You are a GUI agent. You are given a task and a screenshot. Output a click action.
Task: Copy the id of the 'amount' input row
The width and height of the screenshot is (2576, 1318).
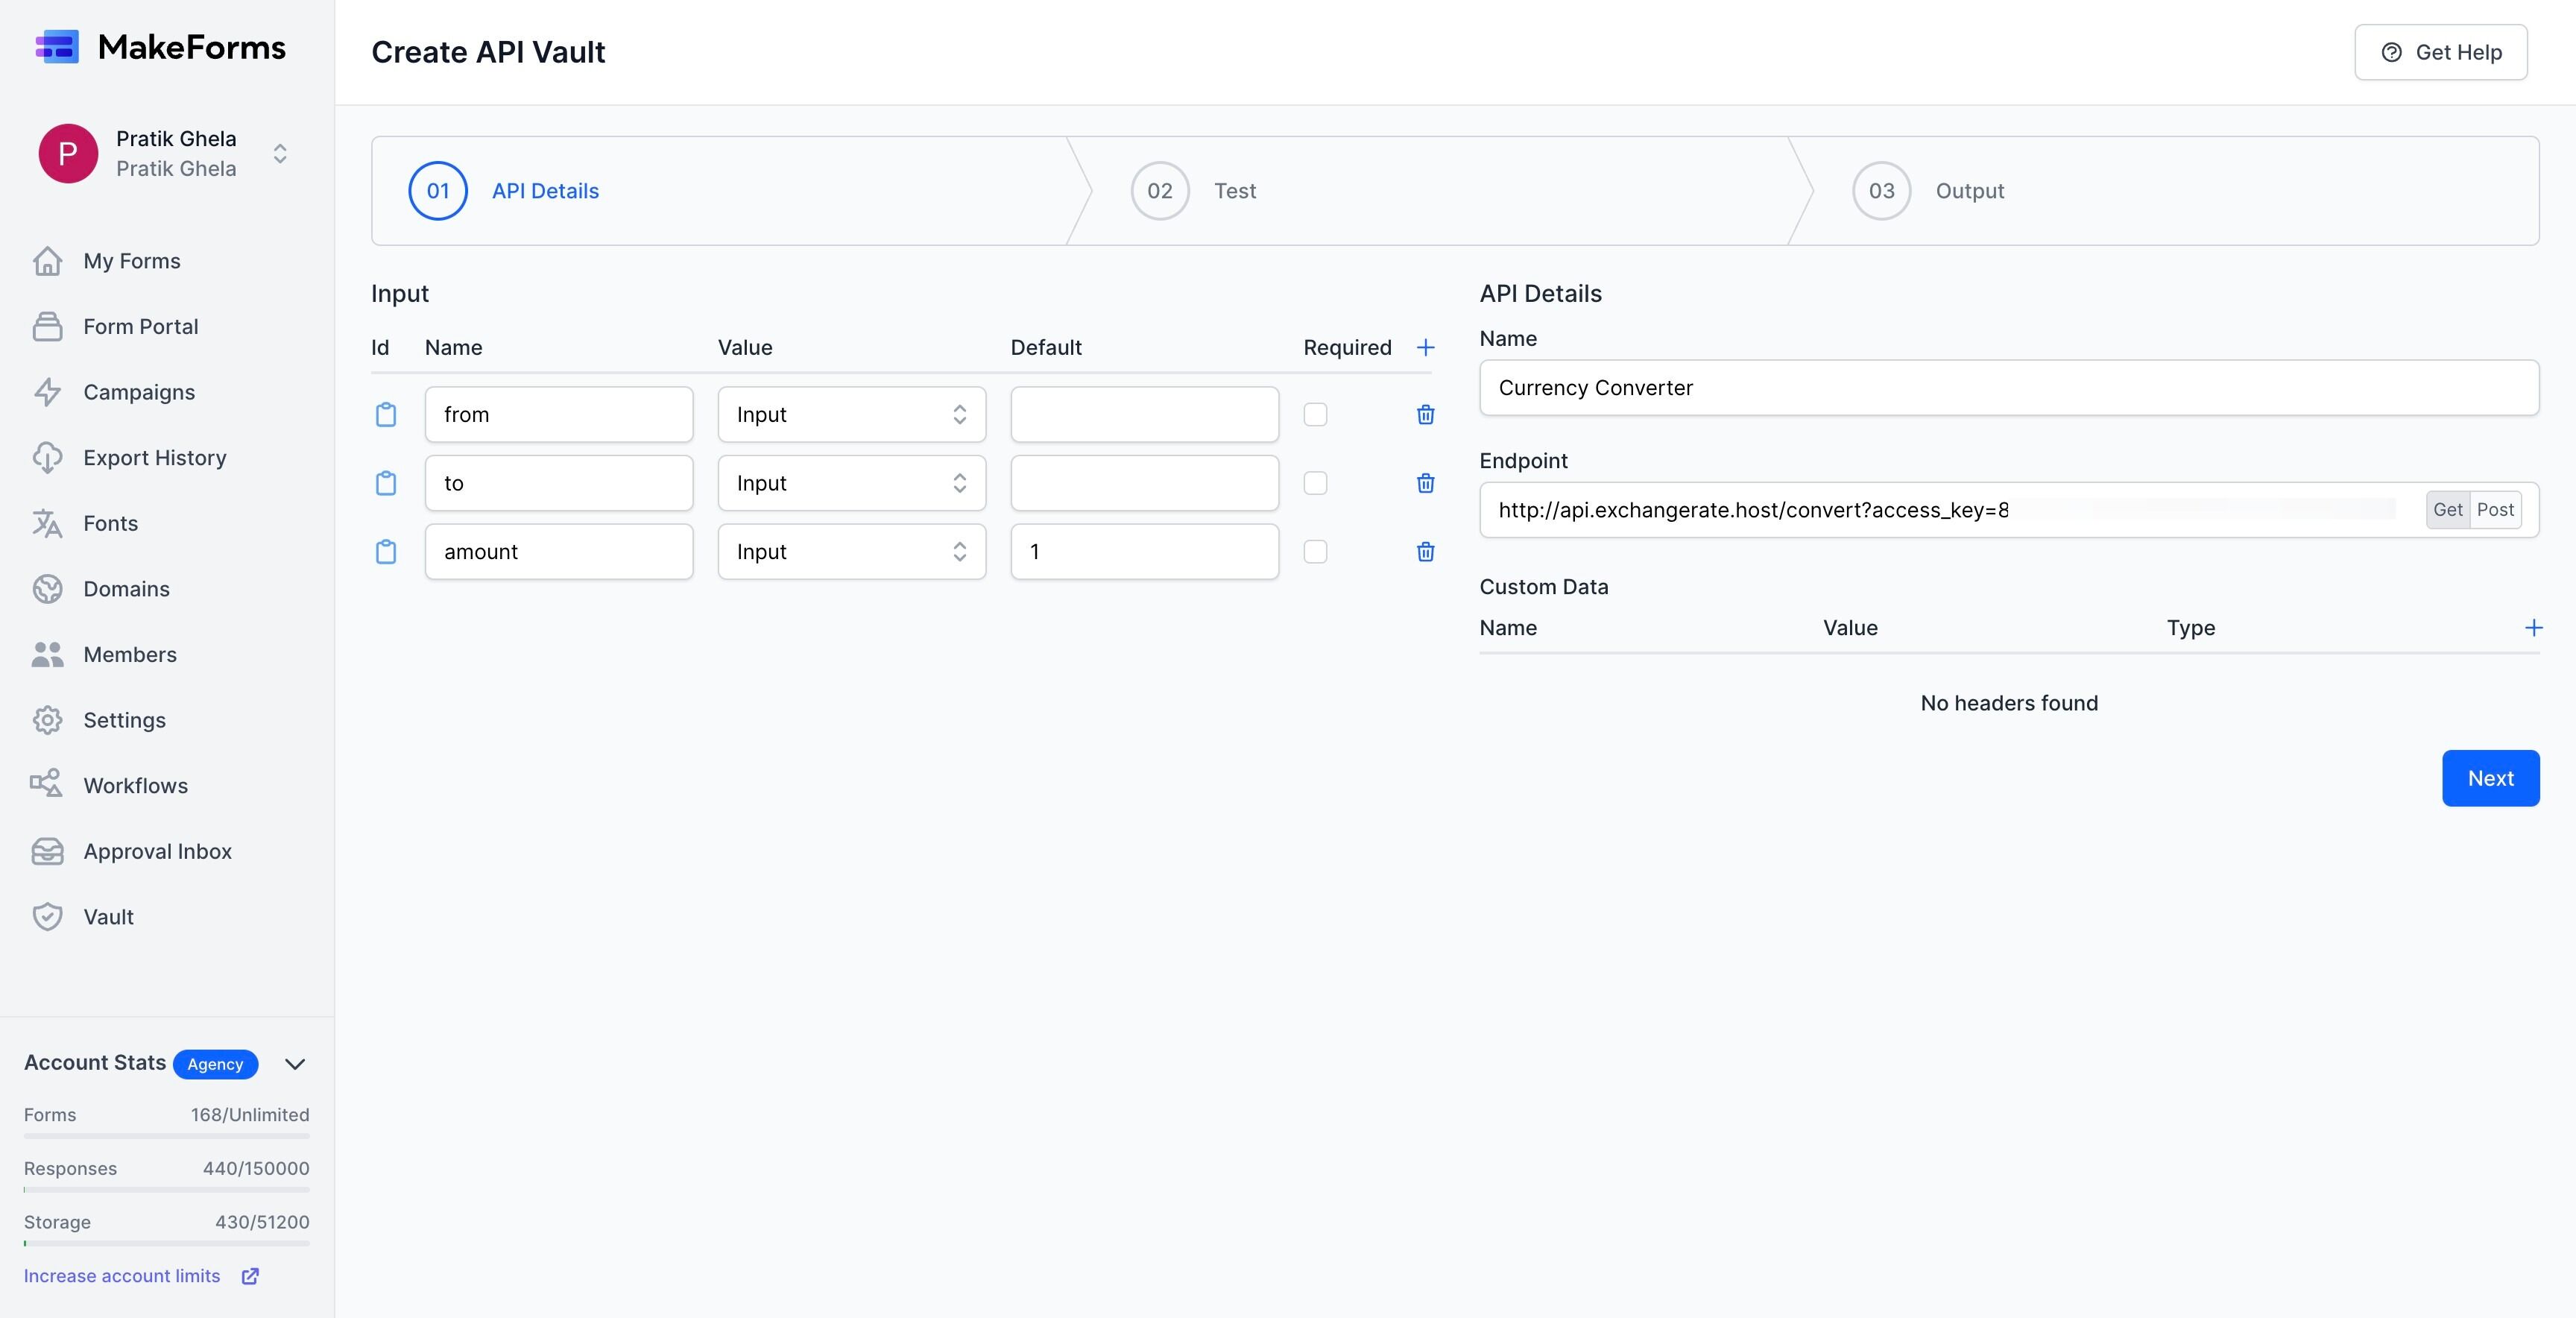pyautogui.click(x=386, y=551)
